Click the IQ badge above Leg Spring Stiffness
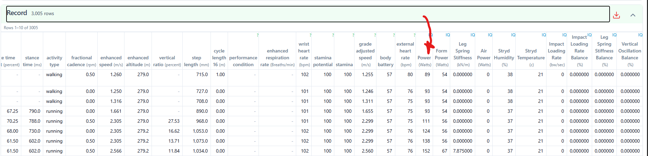 click(472, 35)
